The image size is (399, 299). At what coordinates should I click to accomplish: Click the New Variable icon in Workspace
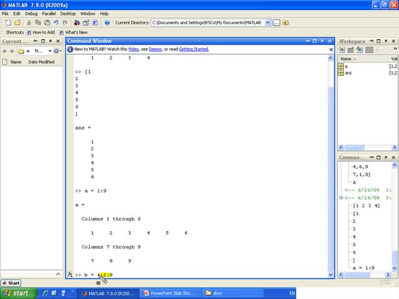pyautogui.click(x=342, y=50)
